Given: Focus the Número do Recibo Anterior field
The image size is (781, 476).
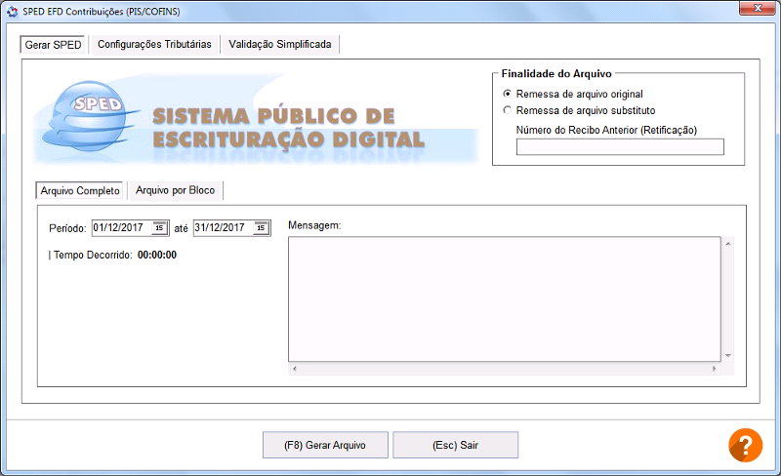Looking at the screenshot, I should point(620,147).
